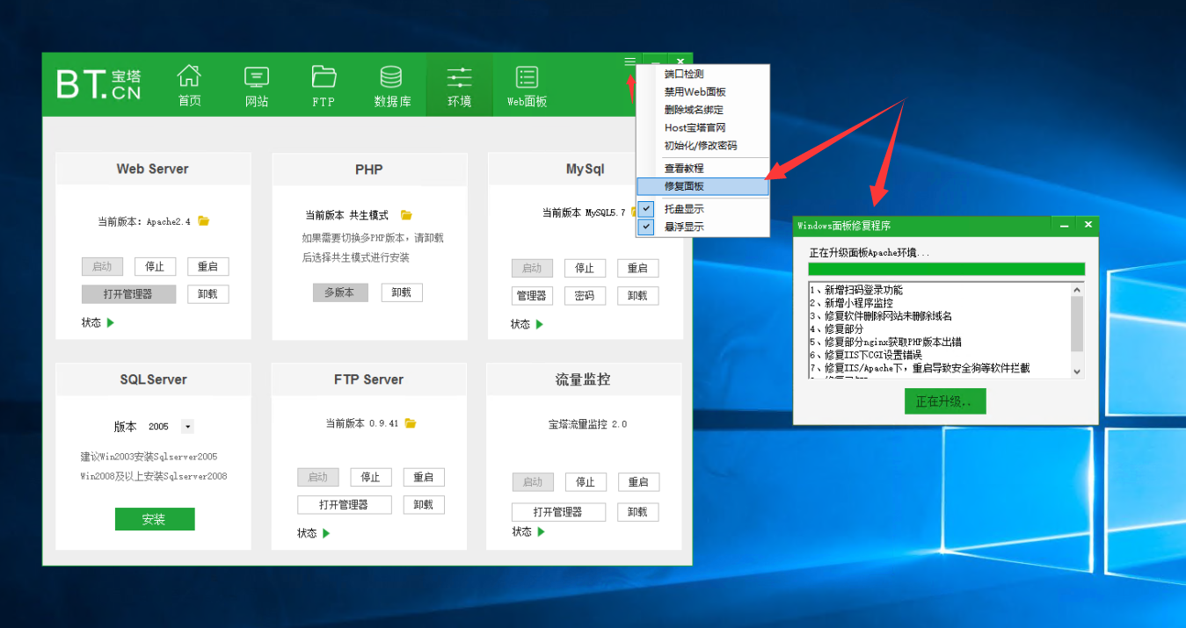The height and width of the screenshot is (628, 1186).
Task: Restart 流量监控 with 重启
Action: click(x=638, y=482)
